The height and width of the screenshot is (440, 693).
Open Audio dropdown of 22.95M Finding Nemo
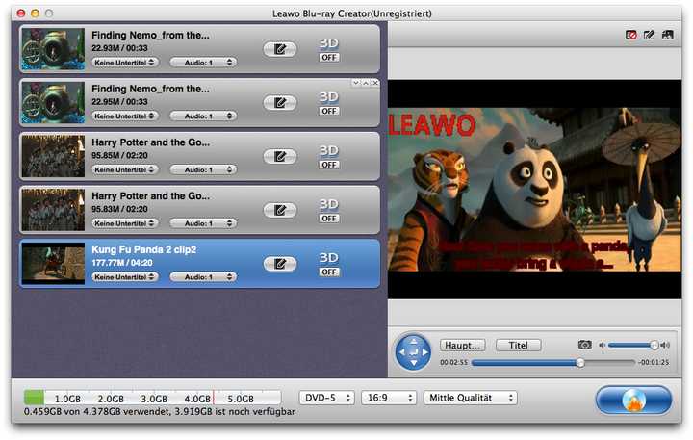click(203, 116)
